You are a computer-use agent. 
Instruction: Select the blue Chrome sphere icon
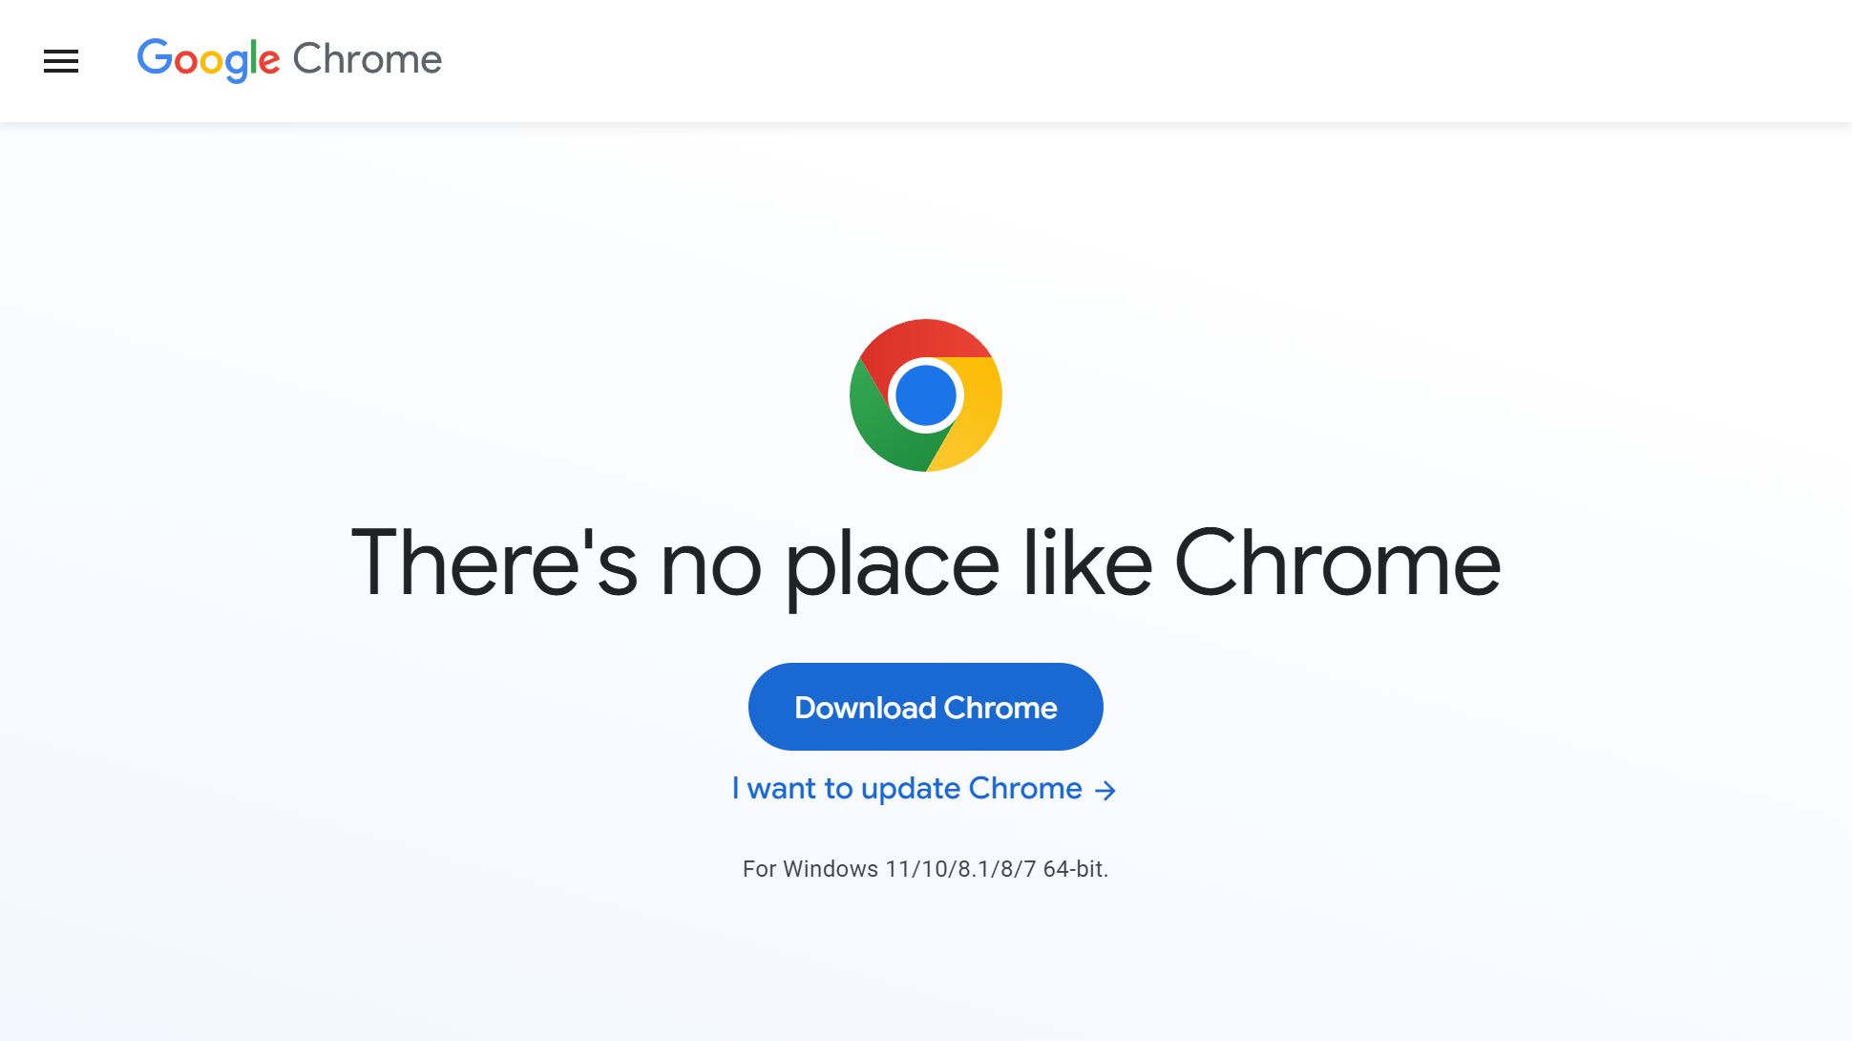click(925, 395)
